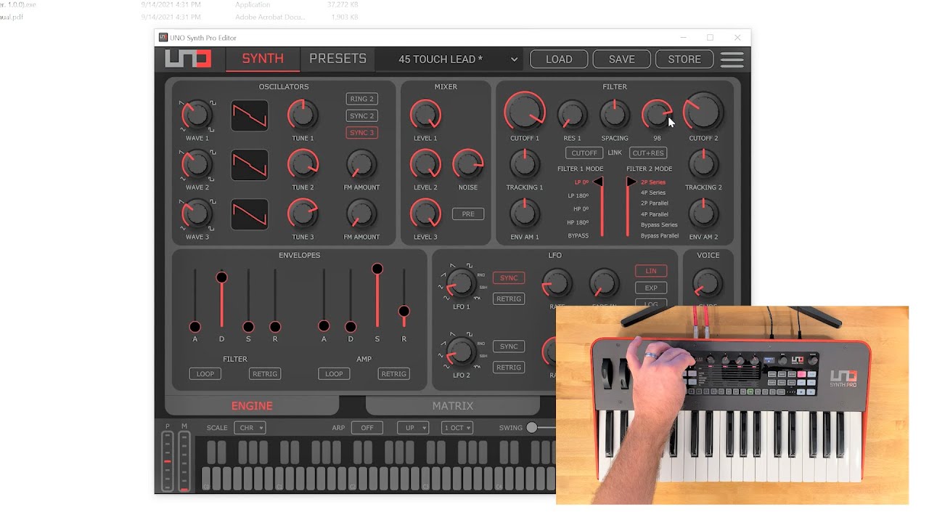929x523 pixels.
Task: Toggle the RING 2 button
Action: [x=361, y=99]
